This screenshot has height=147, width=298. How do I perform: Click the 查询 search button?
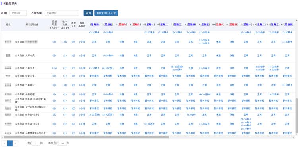pos(88,13)
